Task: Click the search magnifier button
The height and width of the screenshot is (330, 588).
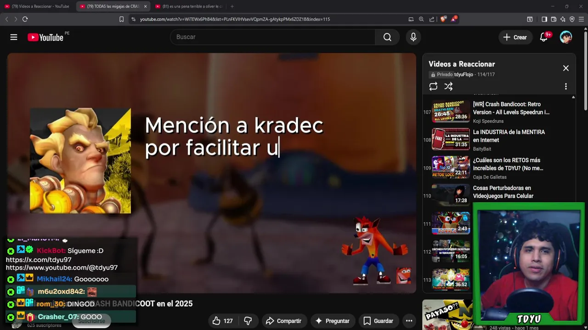Action: click(387, 37)
